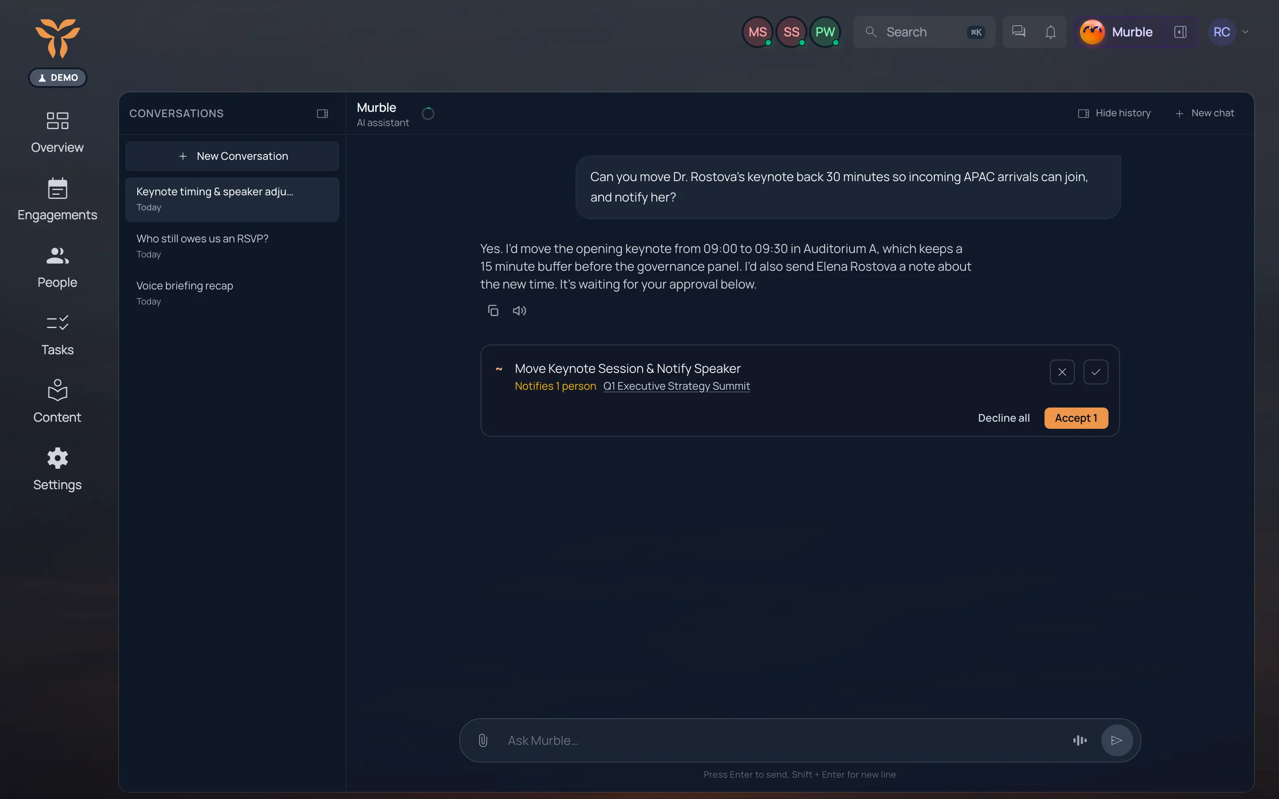Click the Notifies 1 person label
The width and height of the screenshot is (1279, 799).
pyautogui.click(x=556, y=386)
